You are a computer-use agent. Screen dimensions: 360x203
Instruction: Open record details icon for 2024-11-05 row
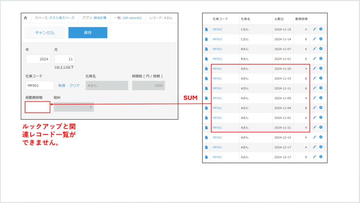tap(206, 98)
